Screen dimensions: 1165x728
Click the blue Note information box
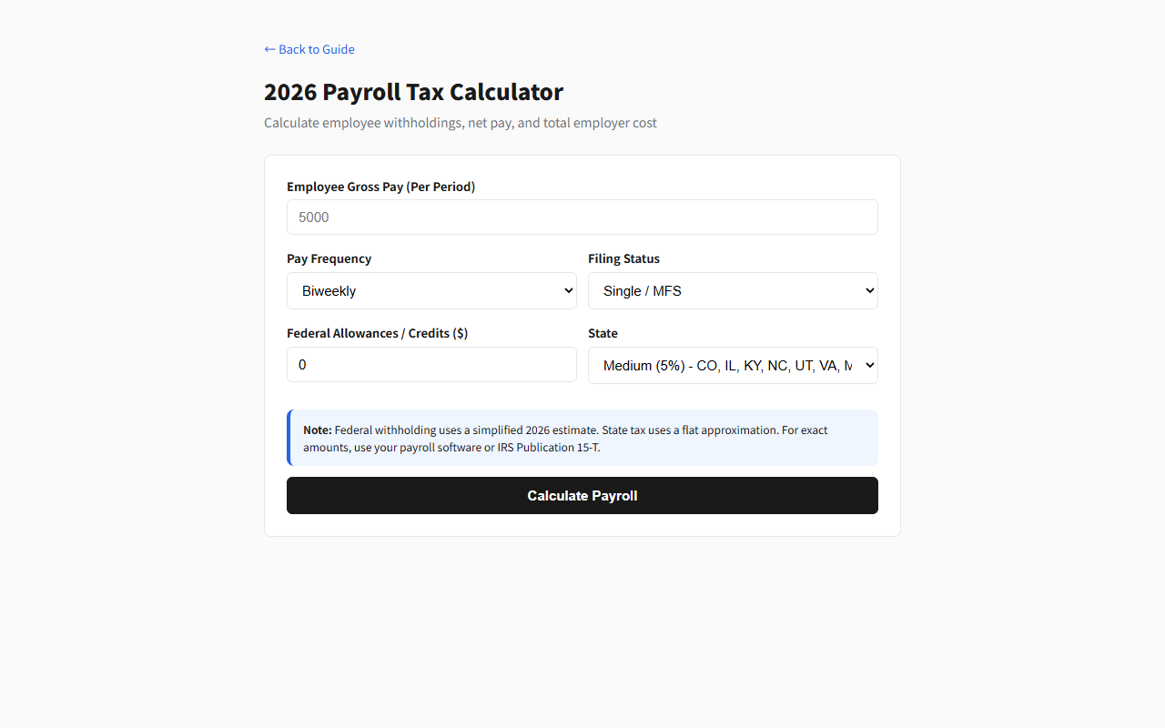(582, 438)
